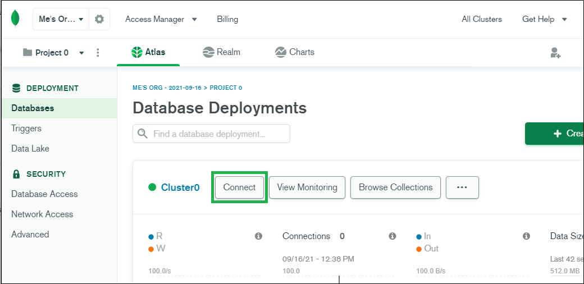Click Browse Collections button
Screen dimensions: 584x284
click(395, 187)
